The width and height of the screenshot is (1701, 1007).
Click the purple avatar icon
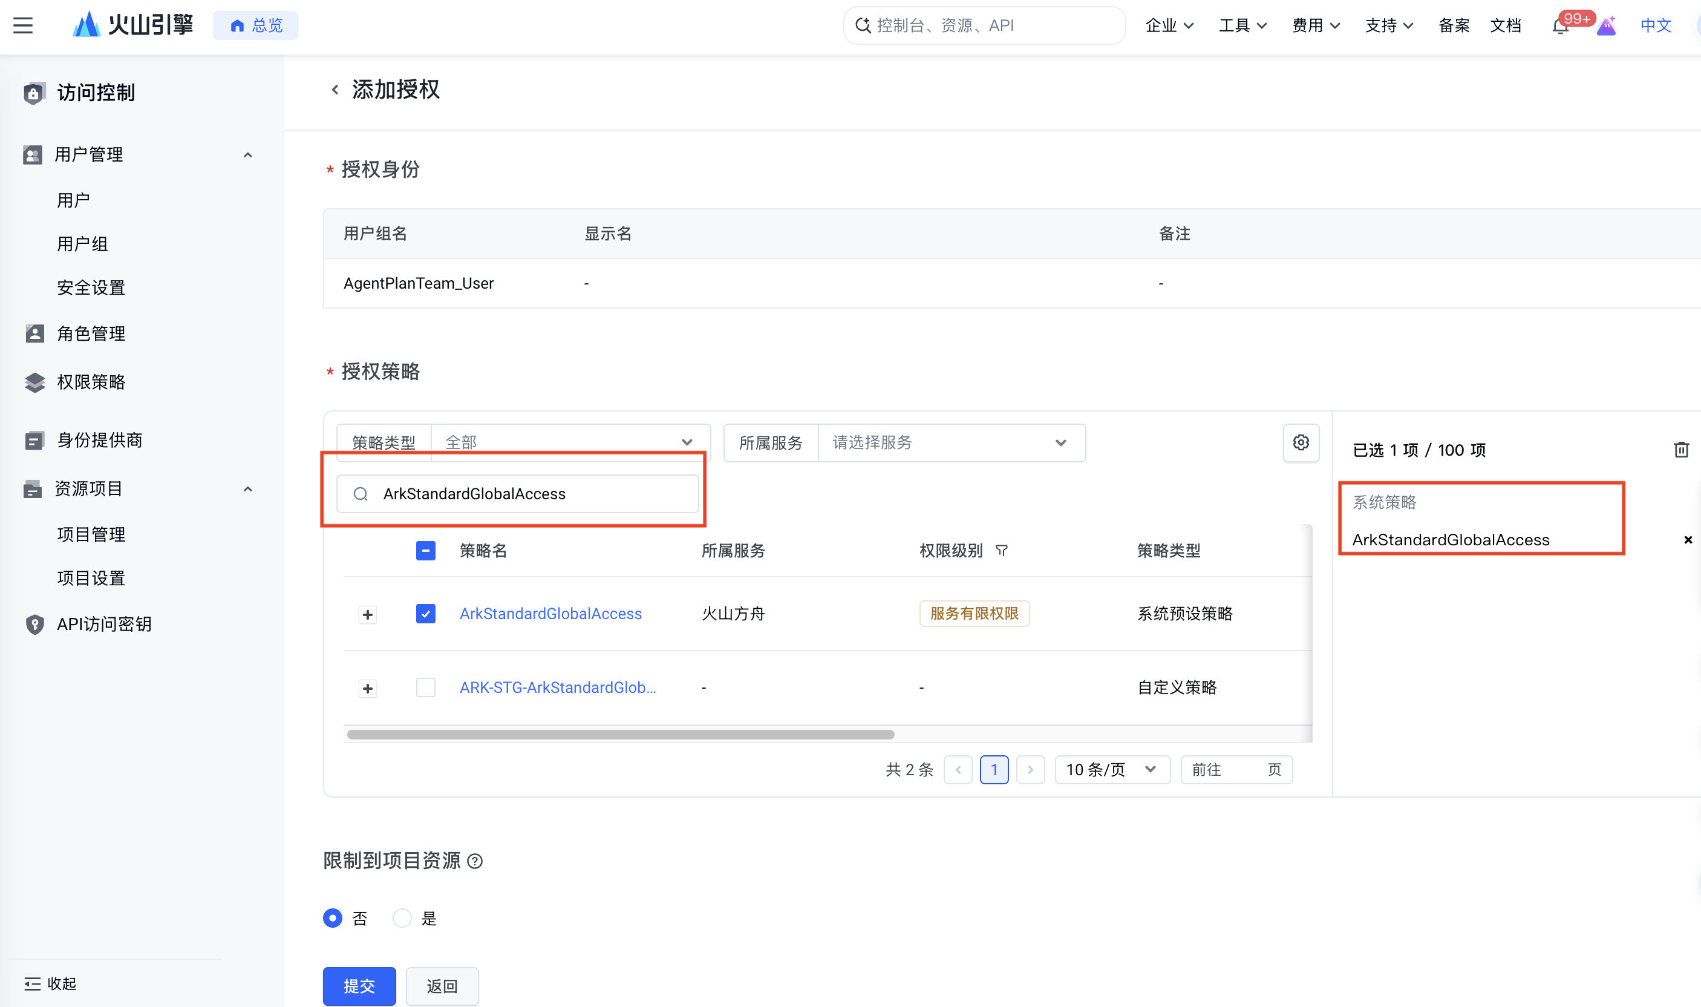pyautogui.click(x=1606, y=26)
